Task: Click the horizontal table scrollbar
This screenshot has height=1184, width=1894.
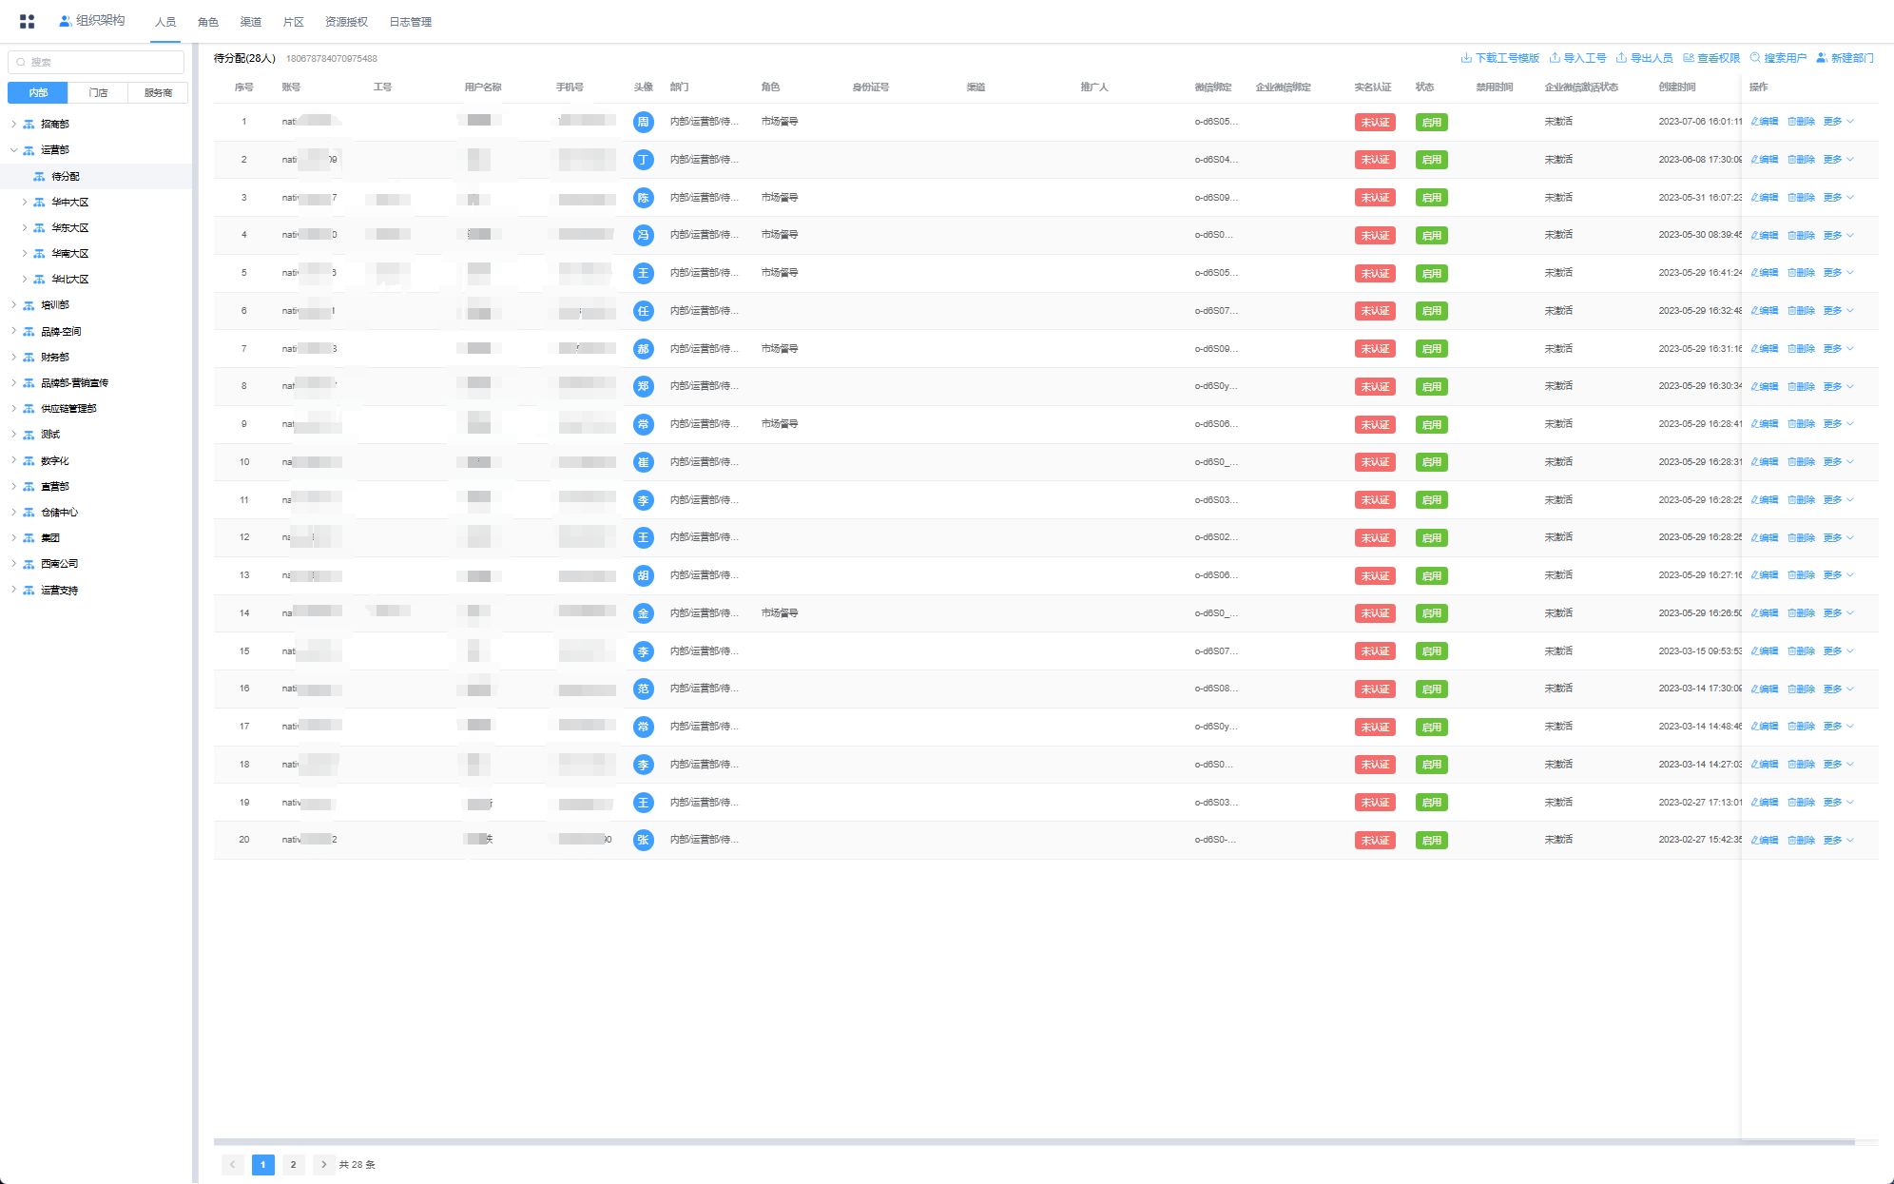Action: pyautogui.click(x=1034, y=1141)
